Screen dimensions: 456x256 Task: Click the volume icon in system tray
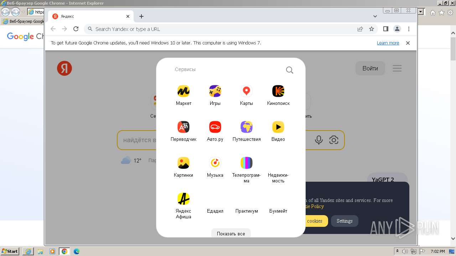pyautogui.click(x=405, y=251)
